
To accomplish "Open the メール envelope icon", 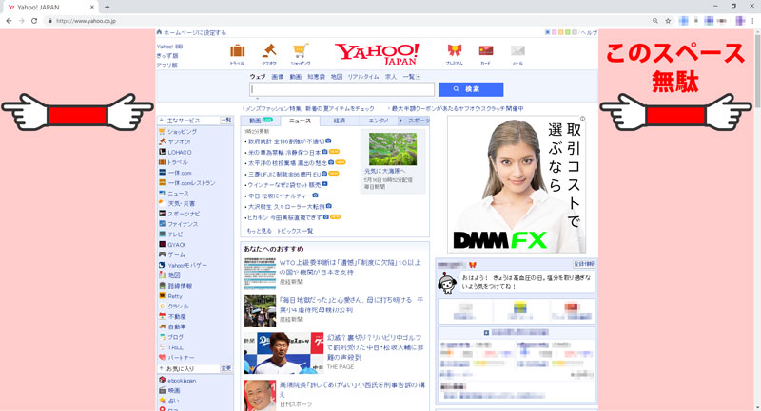I will click(517, 50).
